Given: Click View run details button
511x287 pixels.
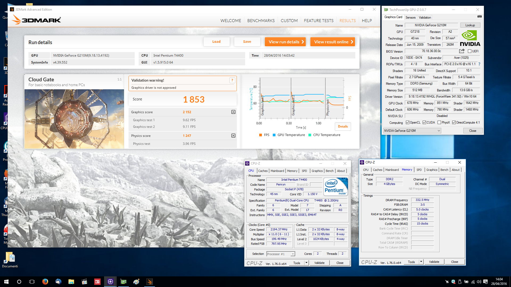Looking at the screenshot, I should pyautogui.click(x=285, y=42).
